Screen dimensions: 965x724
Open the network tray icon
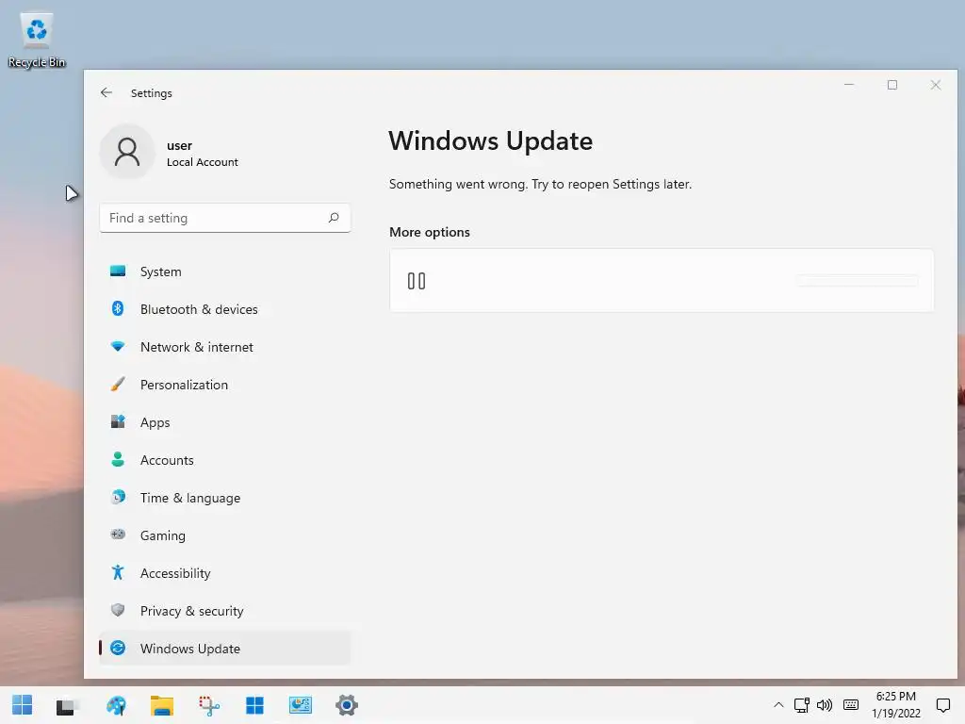[x=801, y=705]
